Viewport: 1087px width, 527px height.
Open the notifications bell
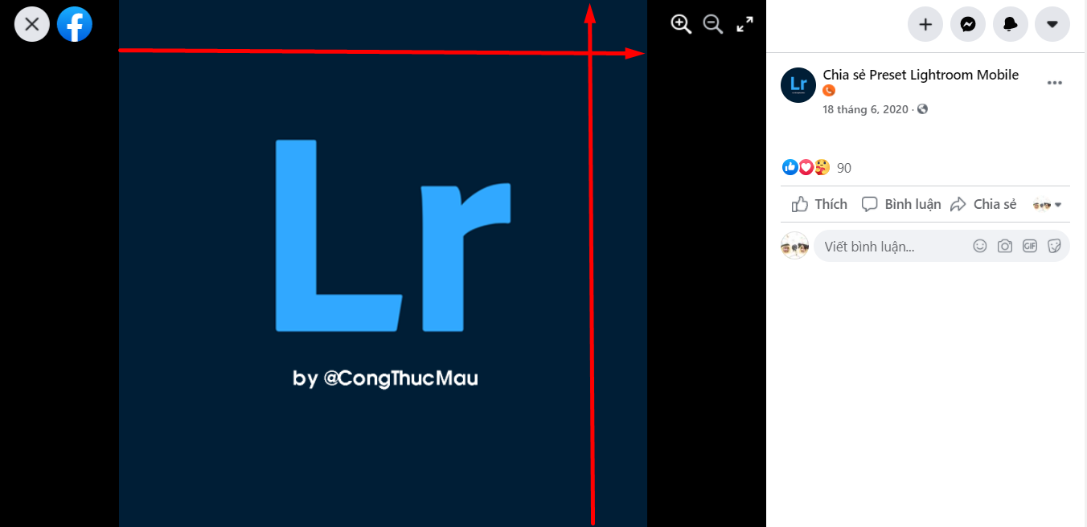[x=1011, y=24]
